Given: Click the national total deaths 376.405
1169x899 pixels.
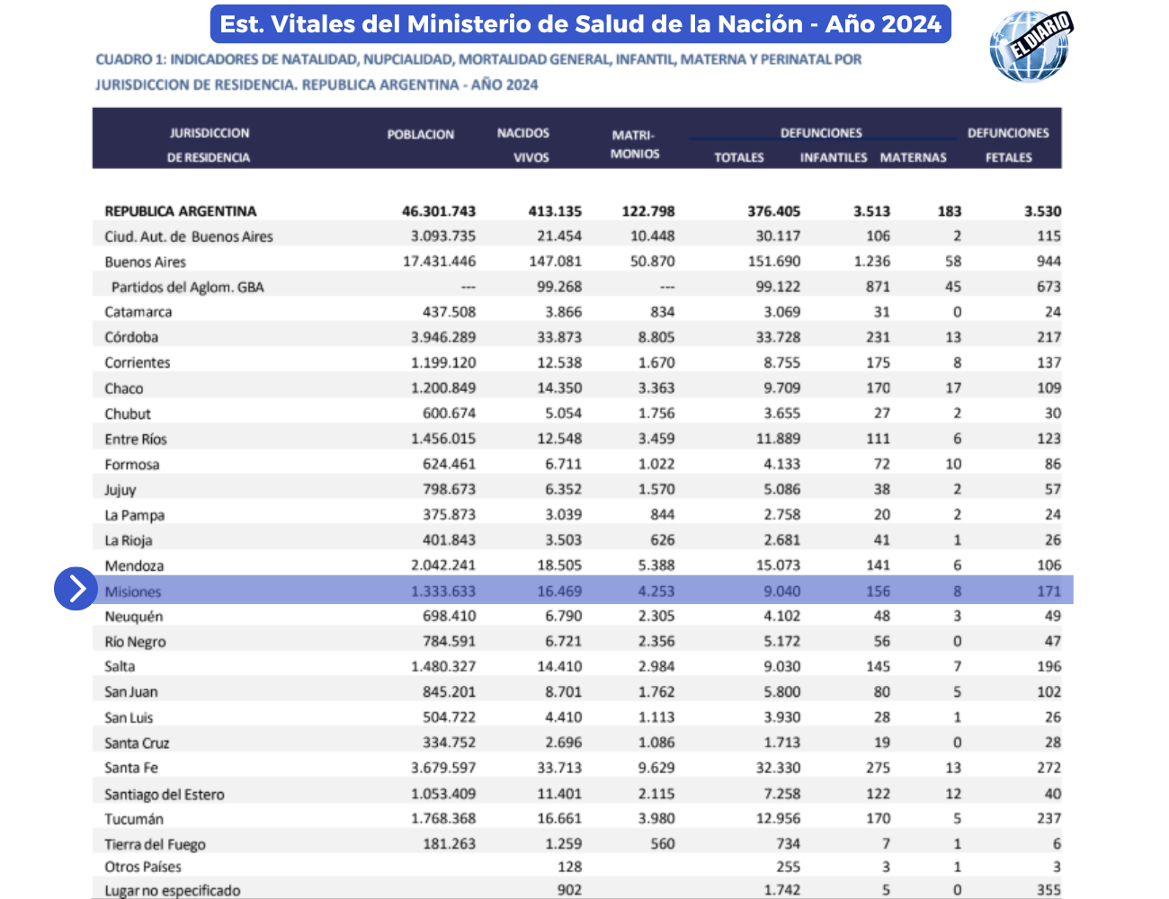Looking at the screenshot, I should [772, 211].
